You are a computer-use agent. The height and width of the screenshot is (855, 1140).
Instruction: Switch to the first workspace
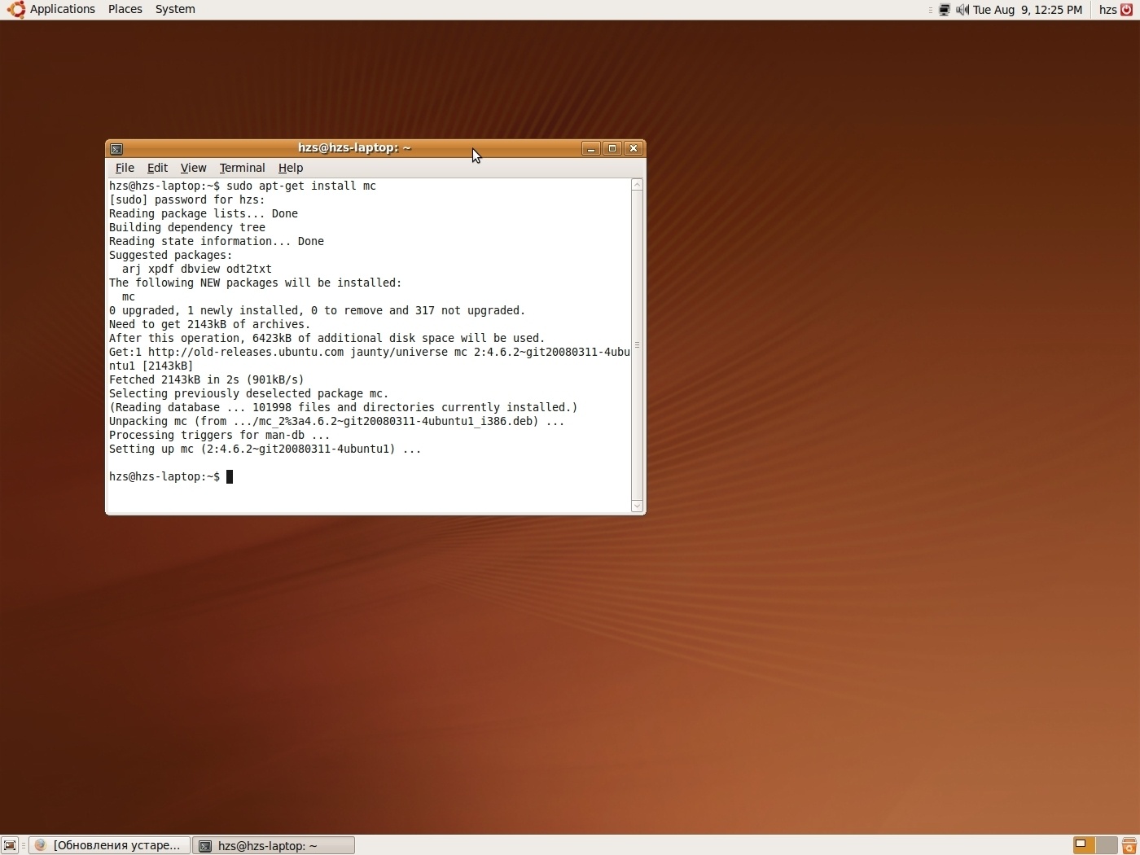point(1084,845)
